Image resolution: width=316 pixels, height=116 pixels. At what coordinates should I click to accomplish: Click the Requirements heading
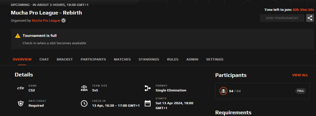coord(233,113)
